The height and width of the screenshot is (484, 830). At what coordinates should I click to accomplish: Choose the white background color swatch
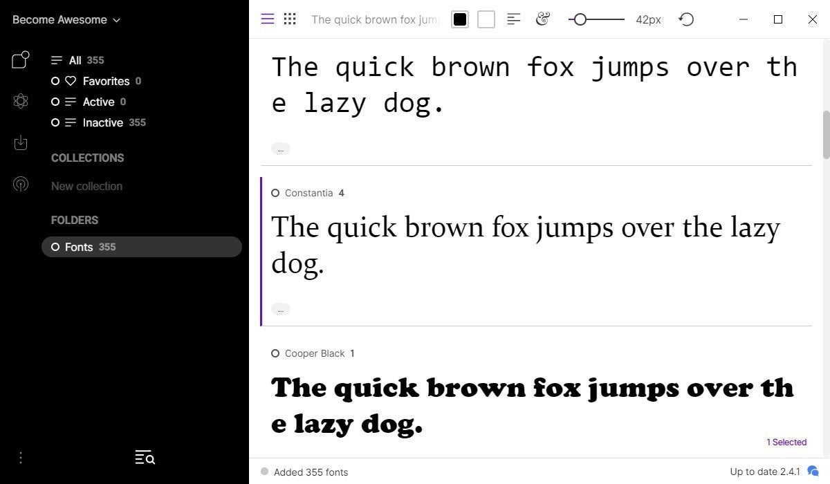[486, 19]
